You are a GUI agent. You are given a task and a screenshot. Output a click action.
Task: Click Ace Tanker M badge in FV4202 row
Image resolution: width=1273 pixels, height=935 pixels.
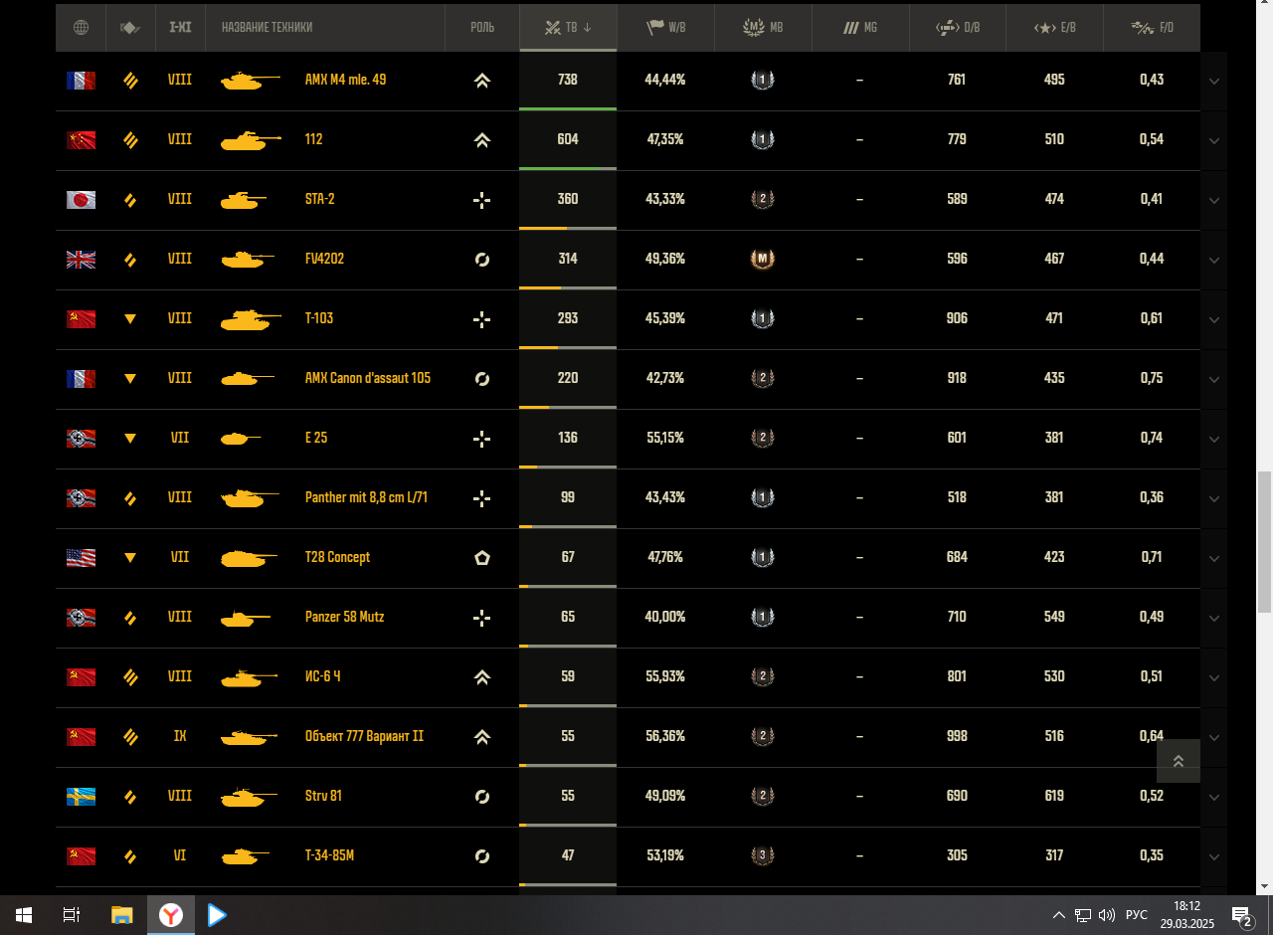(763, 260)
